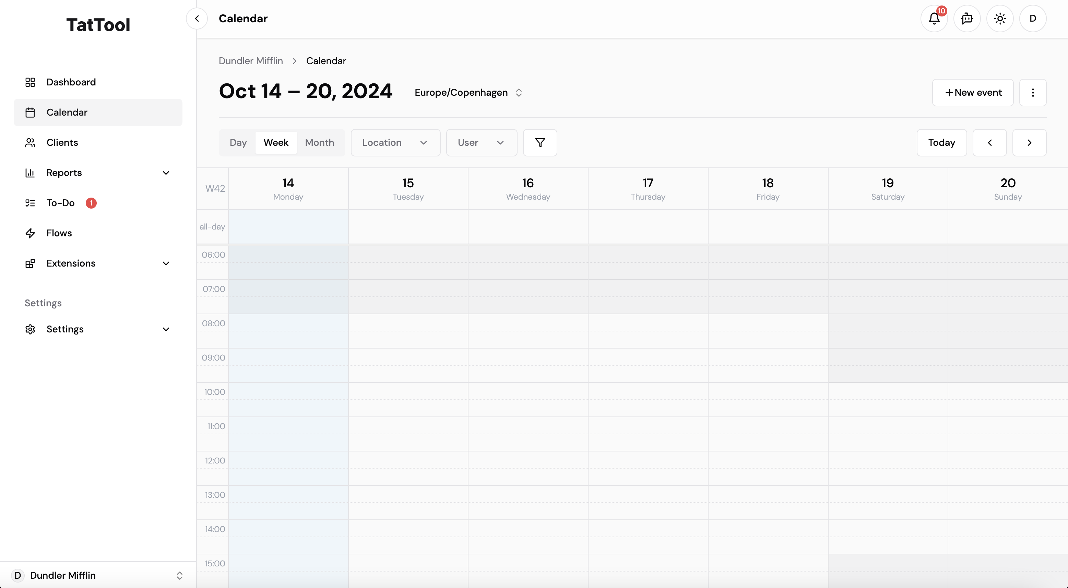Switch to Month view
1068x588 pixels.
320,143
